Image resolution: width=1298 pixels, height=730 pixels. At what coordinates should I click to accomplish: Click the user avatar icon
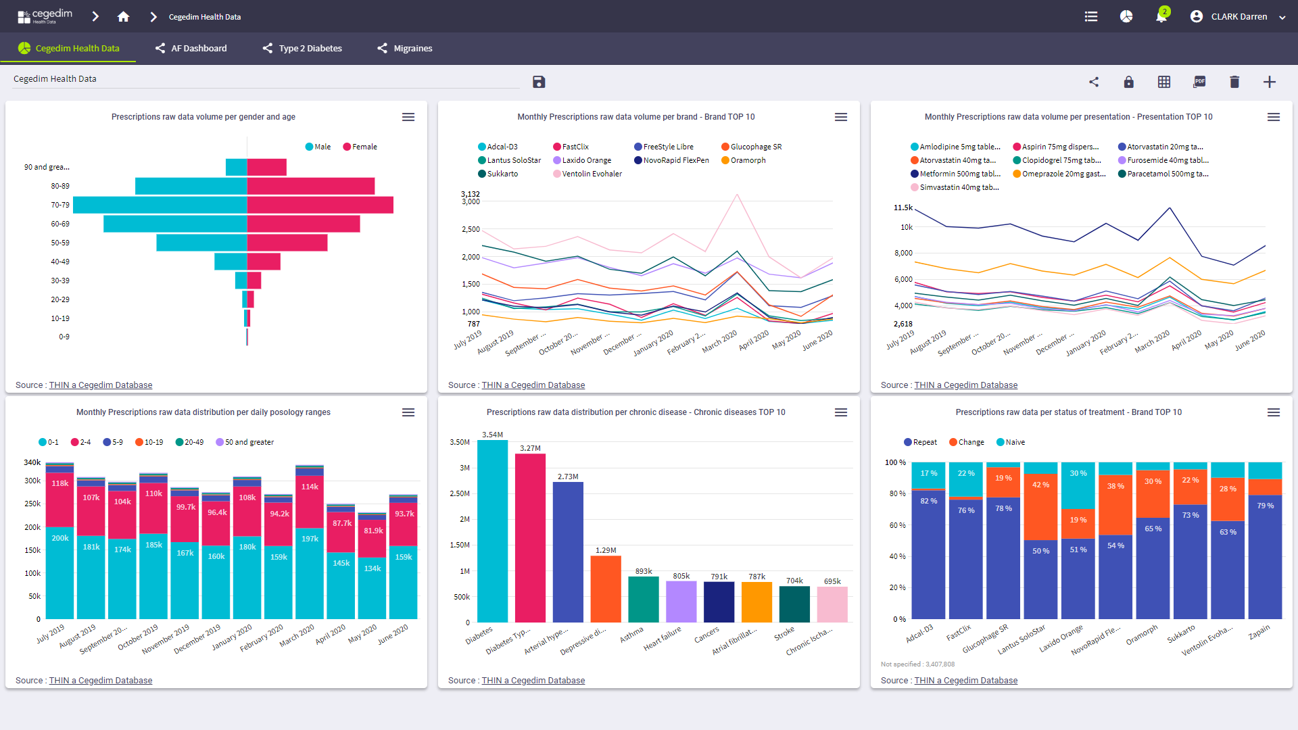tap(1197, 16)
